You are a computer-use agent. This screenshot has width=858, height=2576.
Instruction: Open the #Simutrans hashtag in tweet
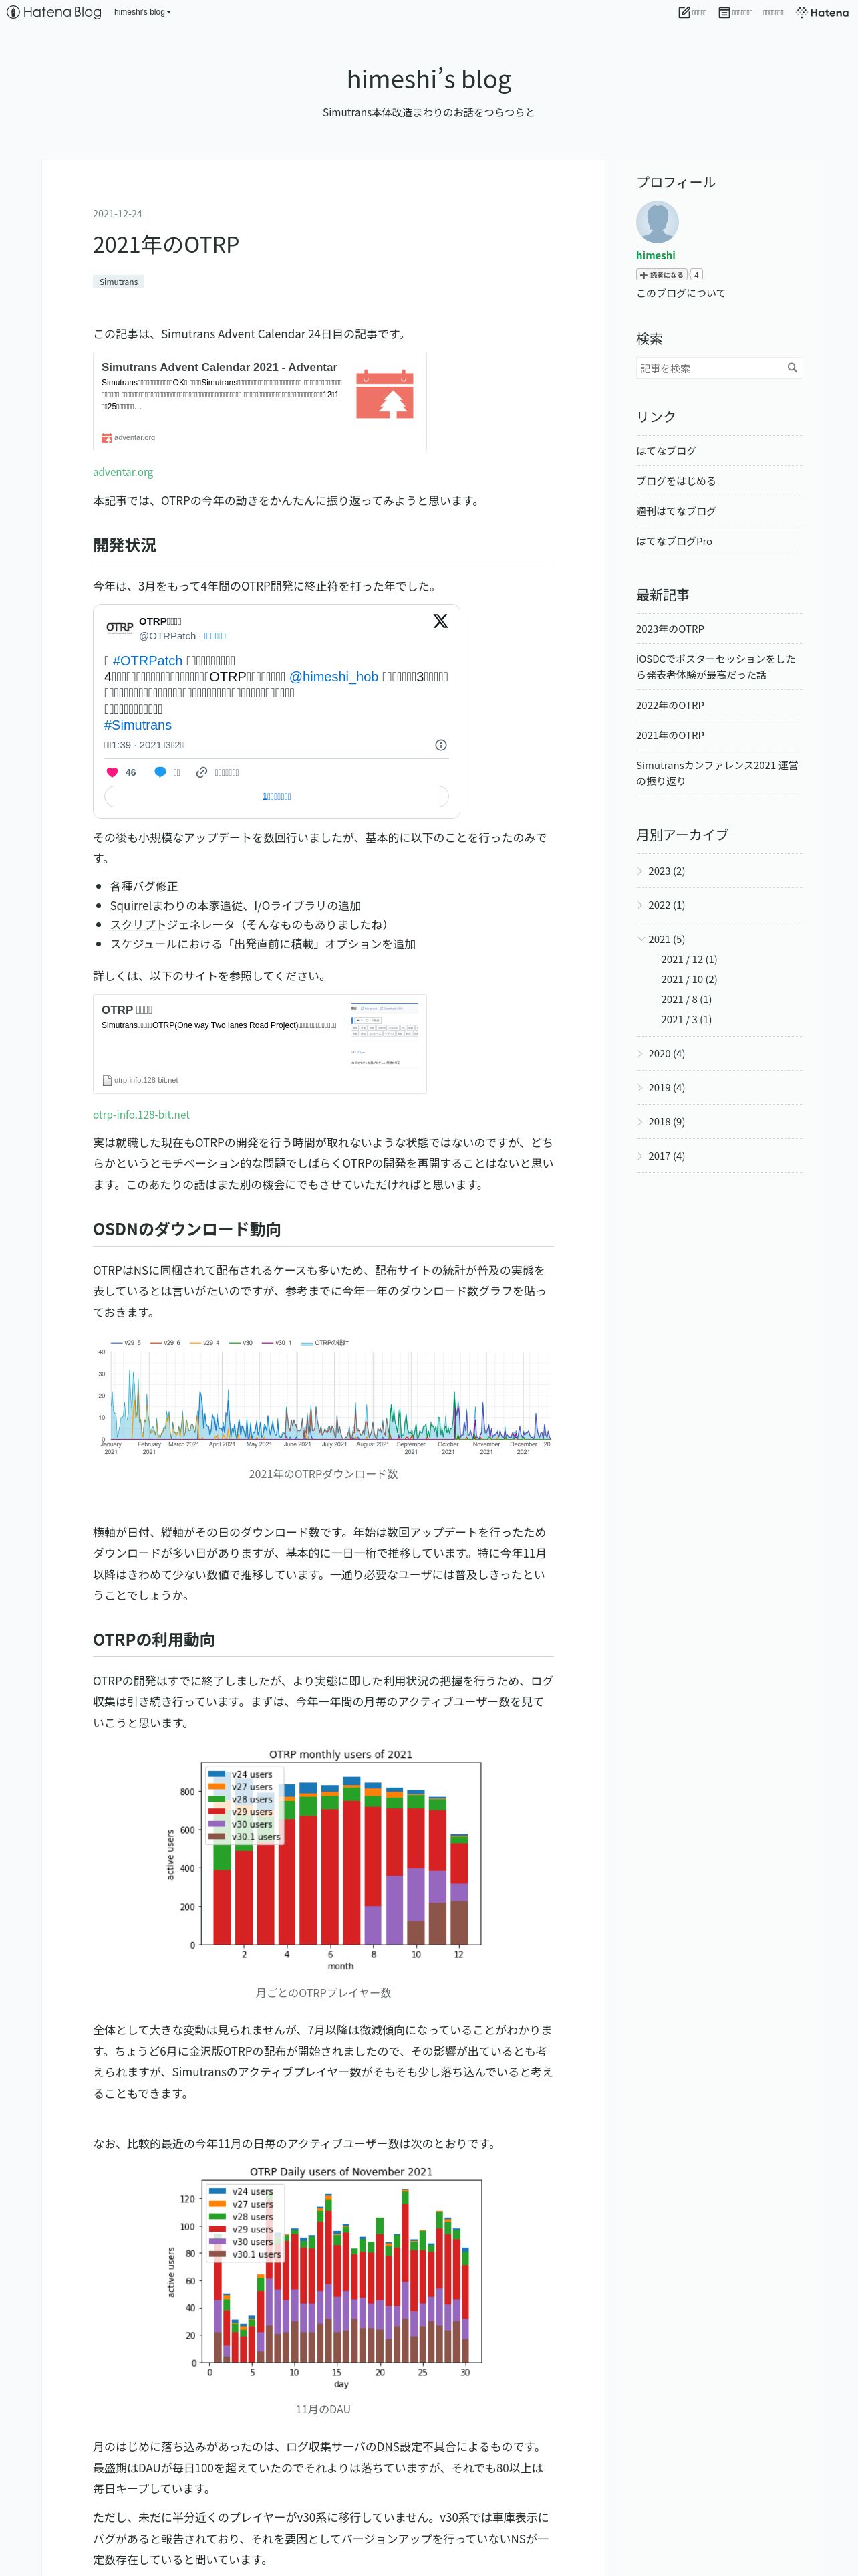click(138, 725)
